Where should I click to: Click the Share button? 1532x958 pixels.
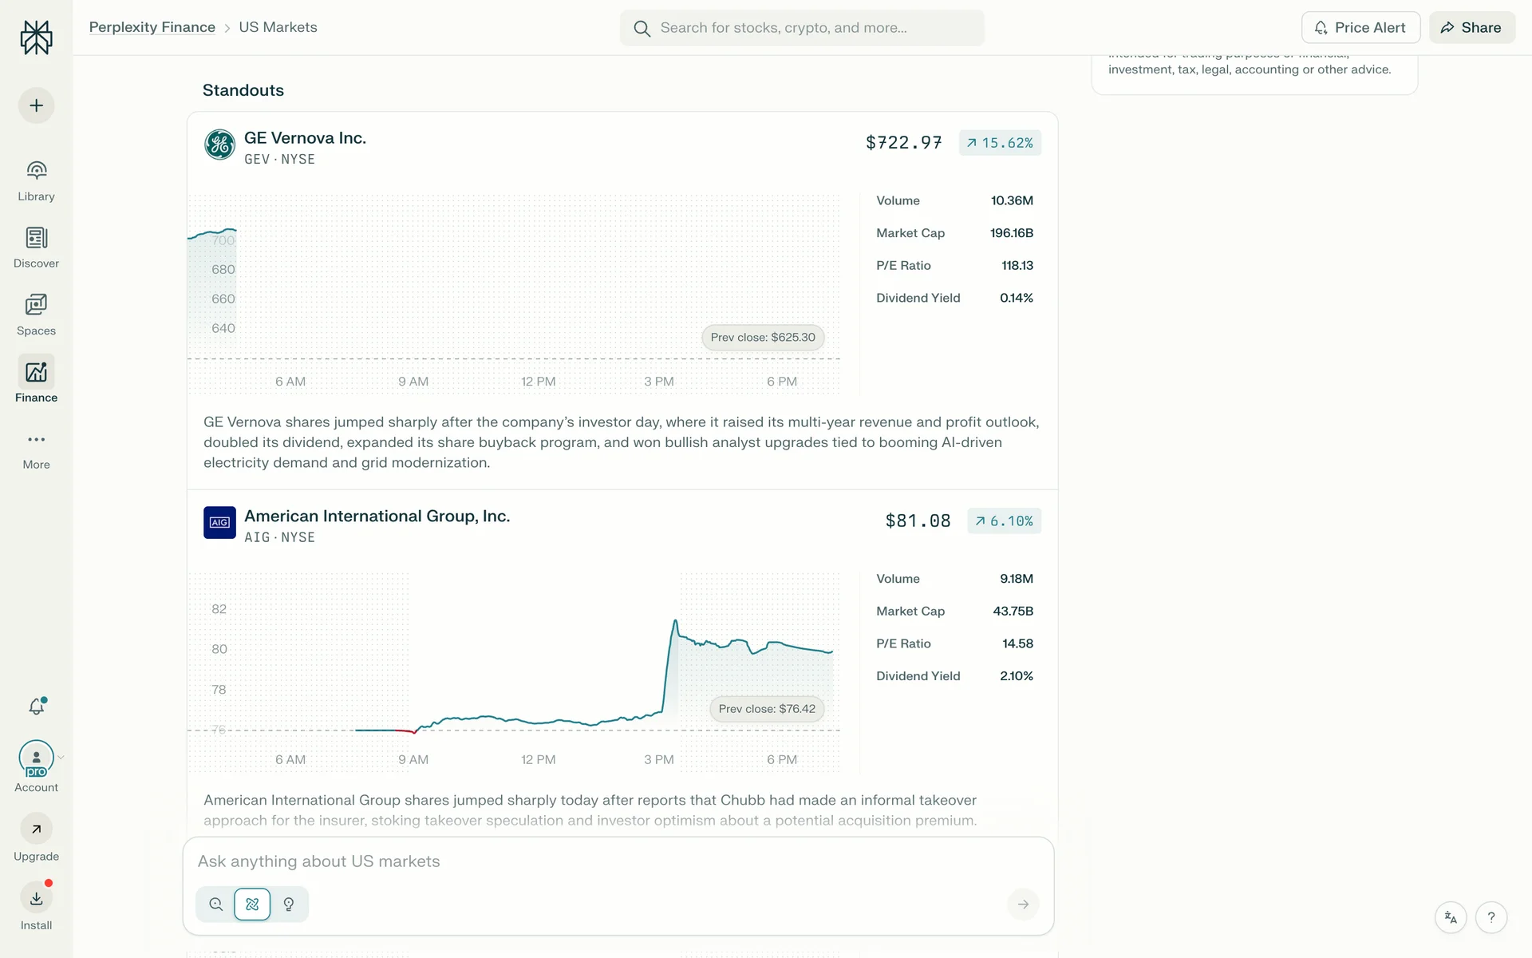pyautogui.click(x=1471, y=27)
